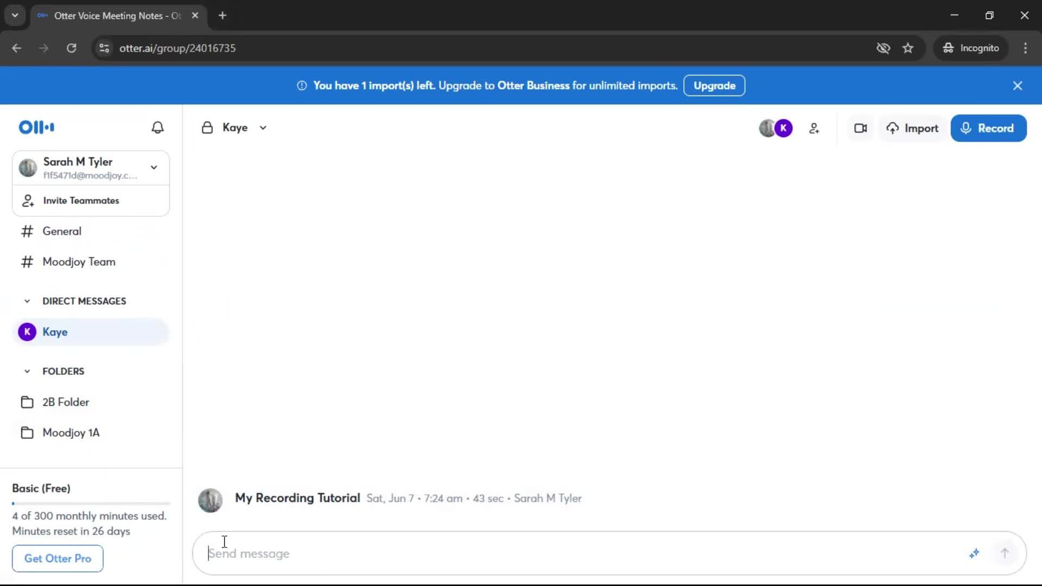Click Sarah's profile avatar in sidebar
The height and width of the screenshot is (586, 1042).
[28, 168]
